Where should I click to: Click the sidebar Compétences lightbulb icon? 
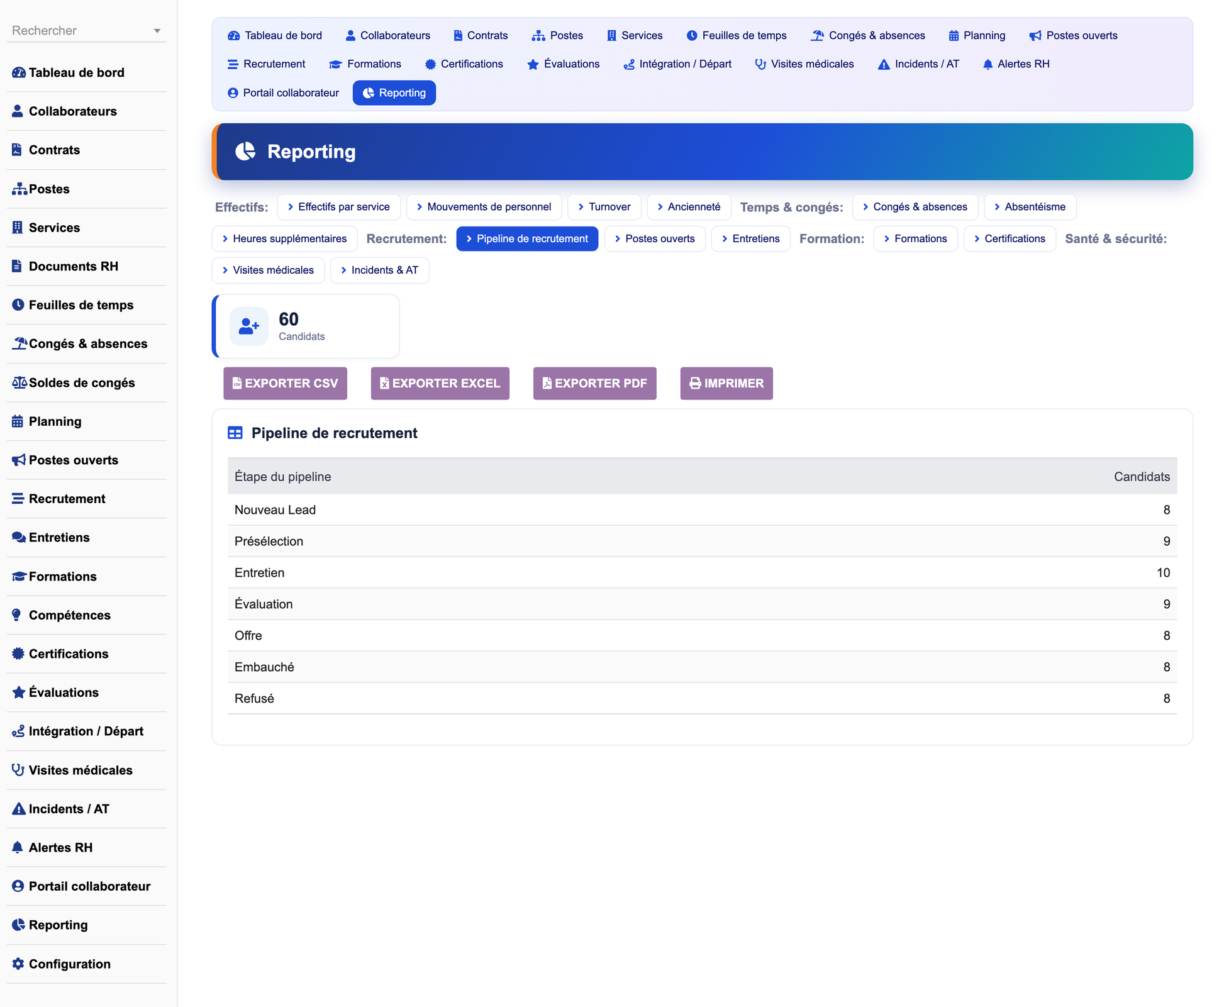17,615
